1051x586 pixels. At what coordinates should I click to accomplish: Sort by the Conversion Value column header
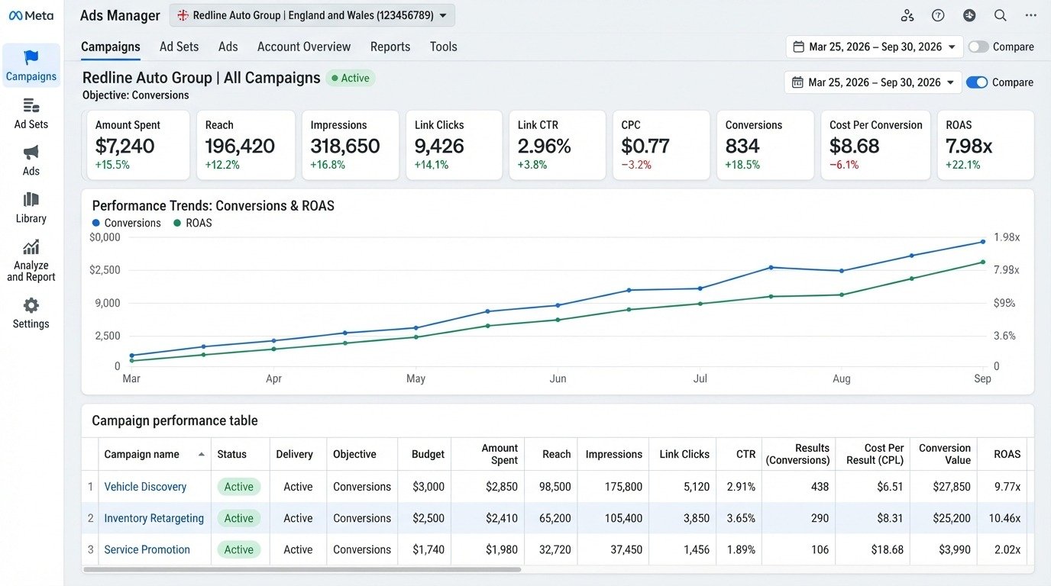(945, 454)
